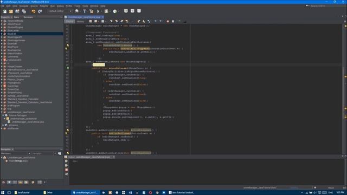
Task: Click the stop icon beside status progress bar
Action: pyautogui.click(x=315, y=188)
